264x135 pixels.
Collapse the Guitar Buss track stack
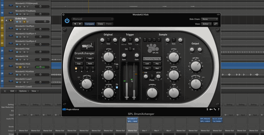tap(6, 21)
